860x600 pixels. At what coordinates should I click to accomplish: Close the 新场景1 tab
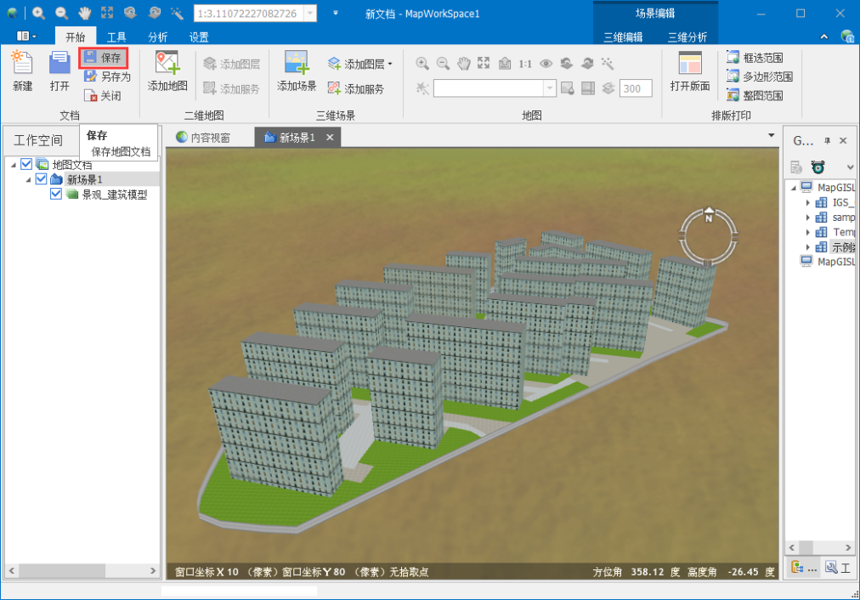tap(330, 137)
